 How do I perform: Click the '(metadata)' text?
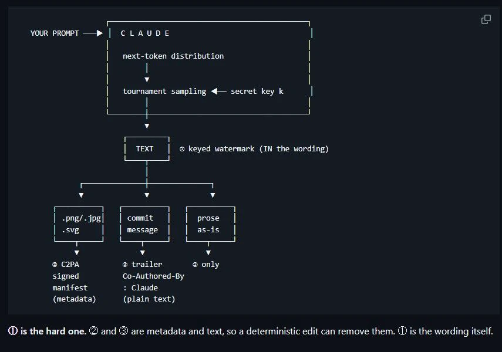(75, 299)
